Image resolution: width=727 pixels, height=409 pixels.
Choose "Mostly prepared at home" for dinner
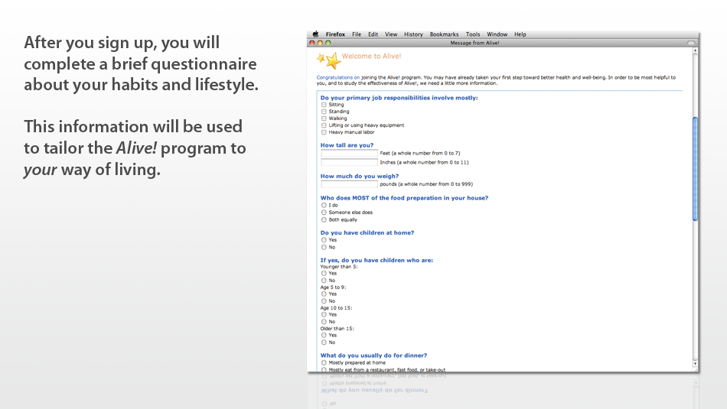(324, 363)
